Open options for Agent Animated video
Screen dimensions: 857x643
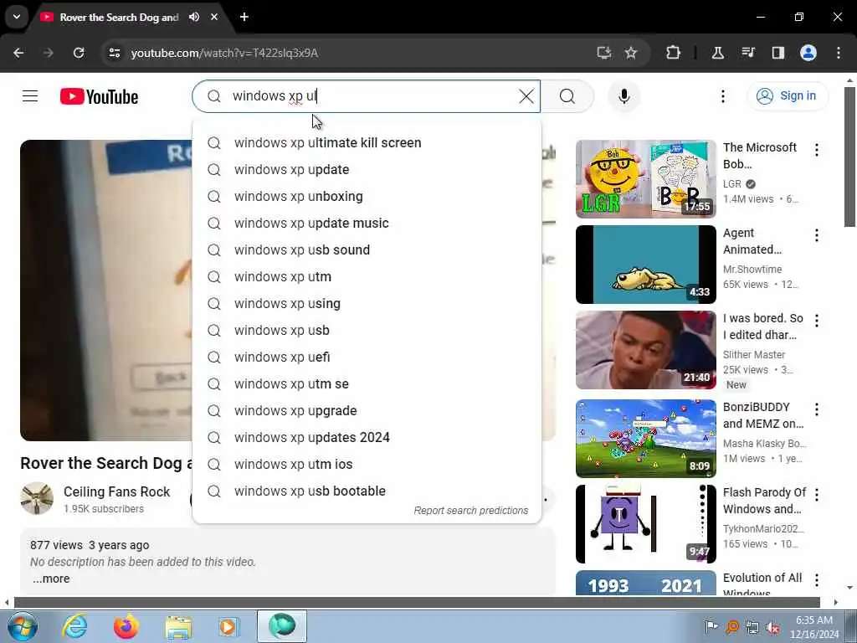[x=817, y=235]
